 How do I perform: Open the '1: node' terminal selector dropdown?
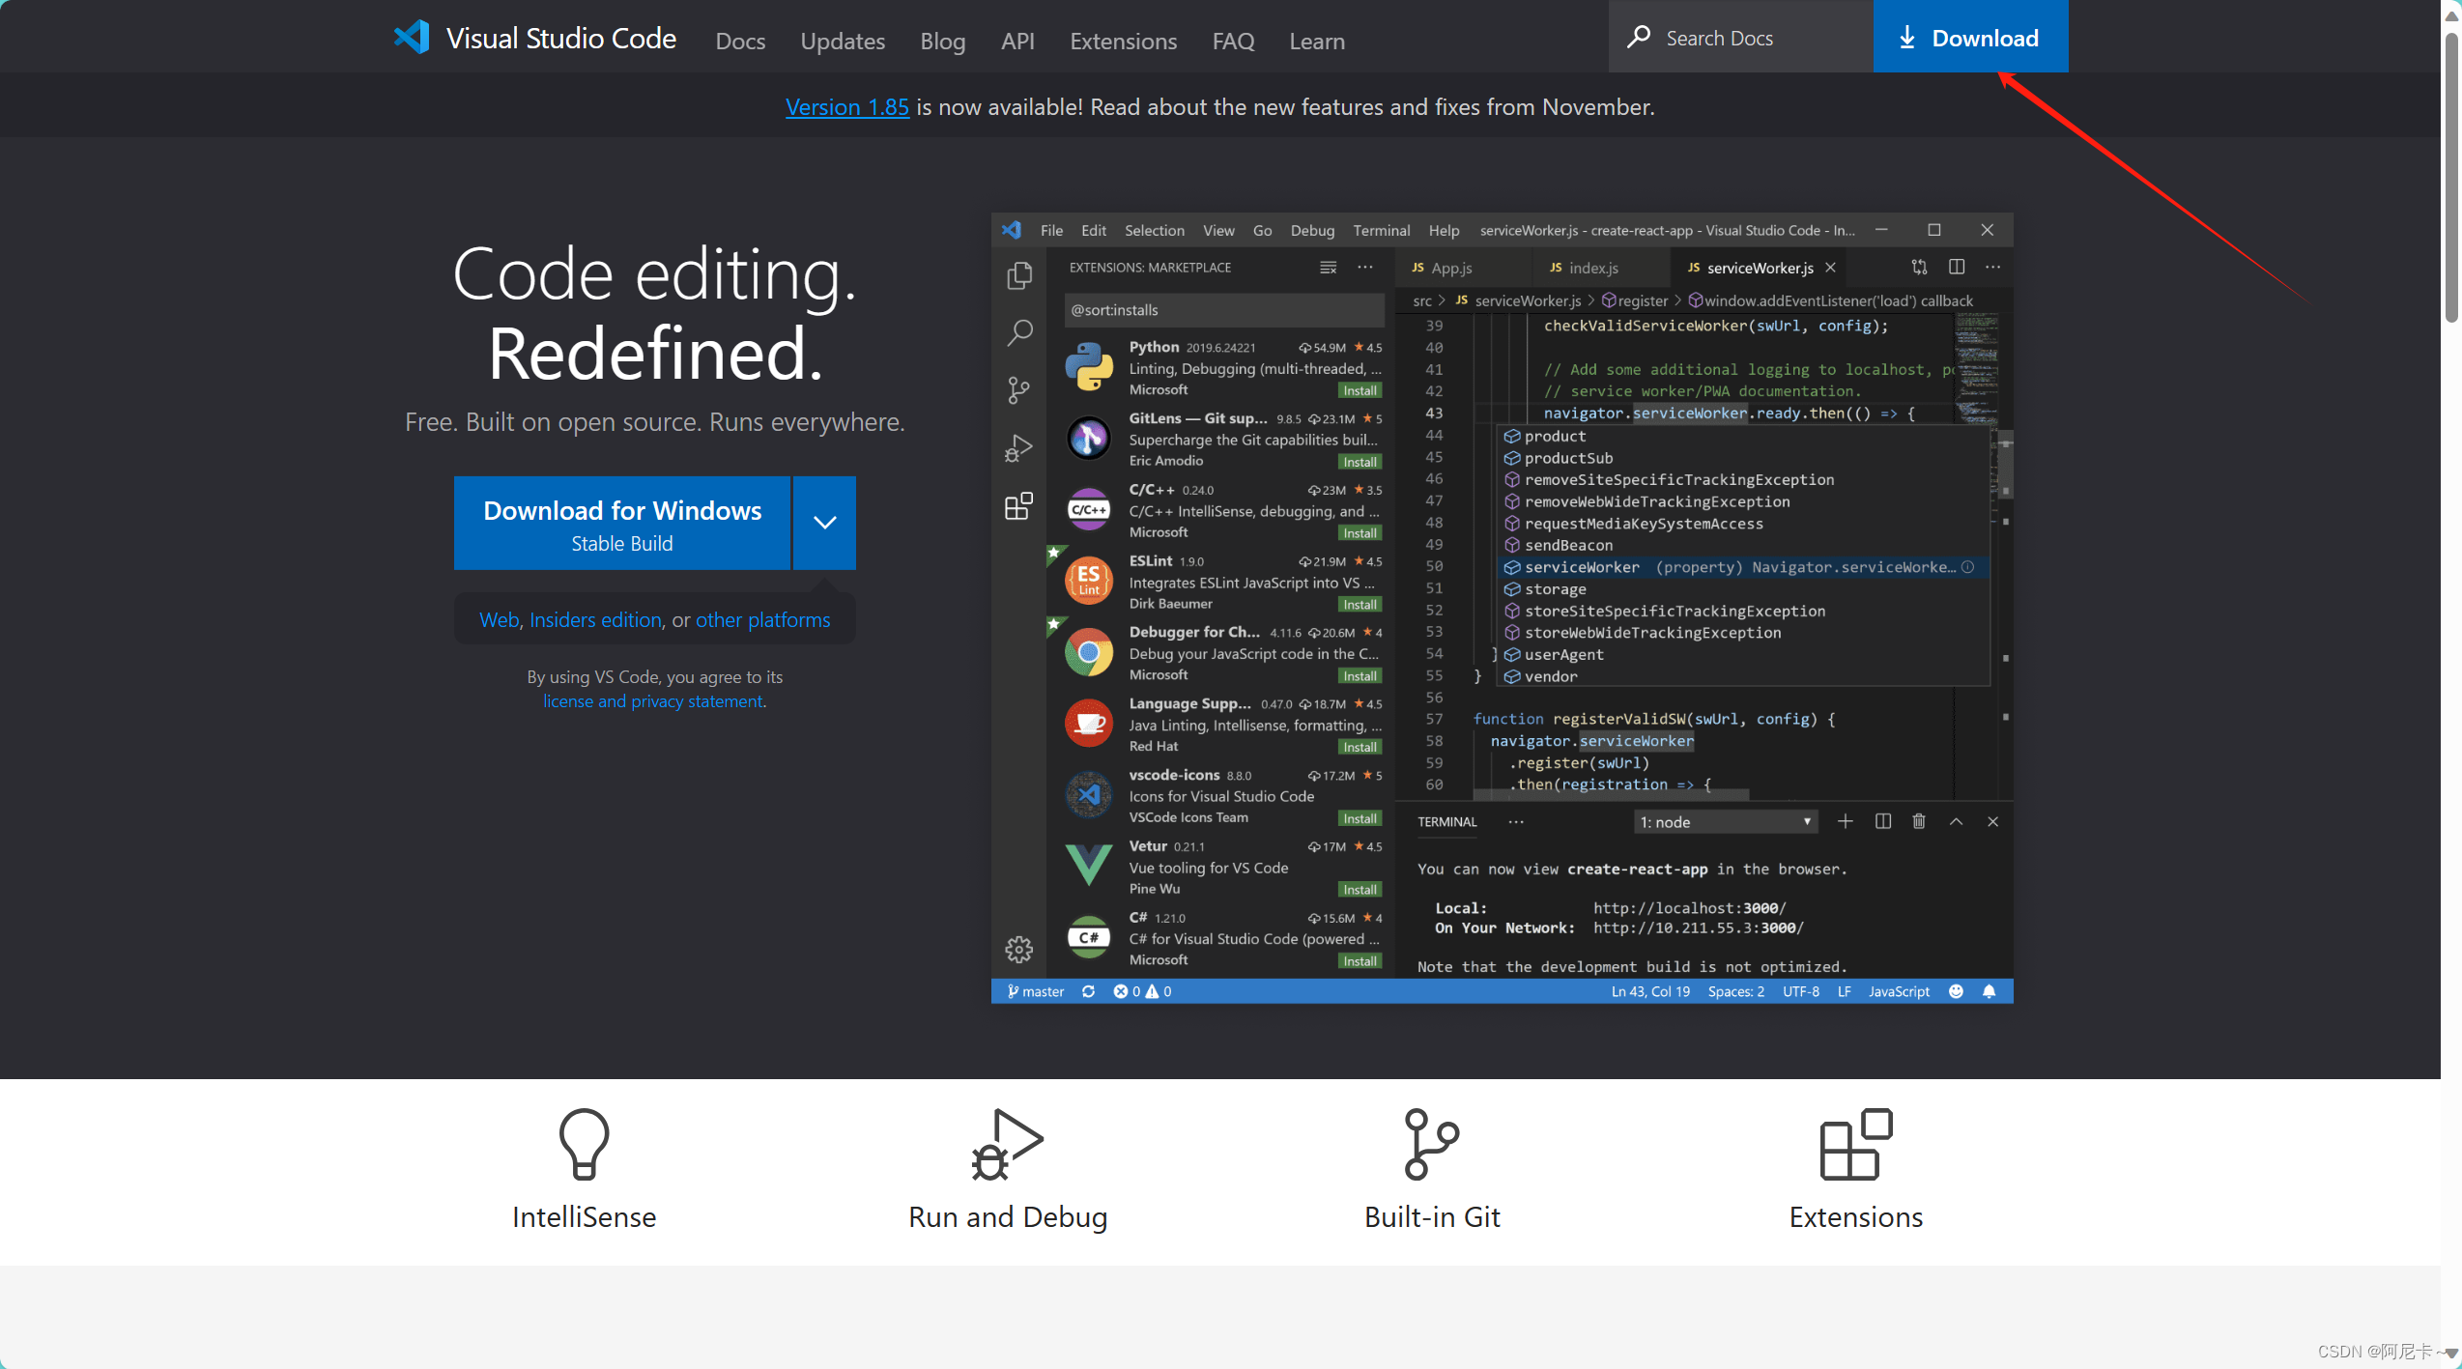(1726, 822)
